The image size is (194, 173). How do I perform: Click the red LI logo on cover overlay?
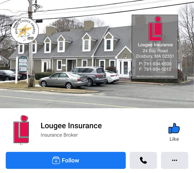tap(155, 29)
